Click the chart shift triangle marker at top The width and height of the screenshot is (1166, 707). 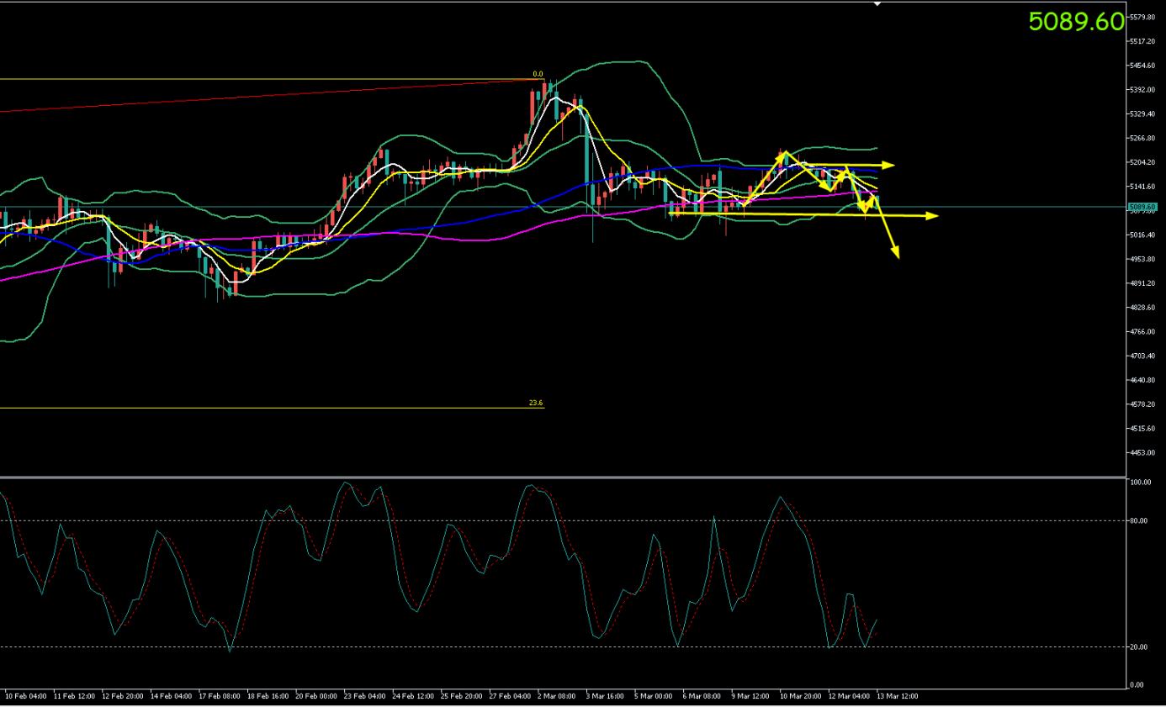click(x=877, y=4)
